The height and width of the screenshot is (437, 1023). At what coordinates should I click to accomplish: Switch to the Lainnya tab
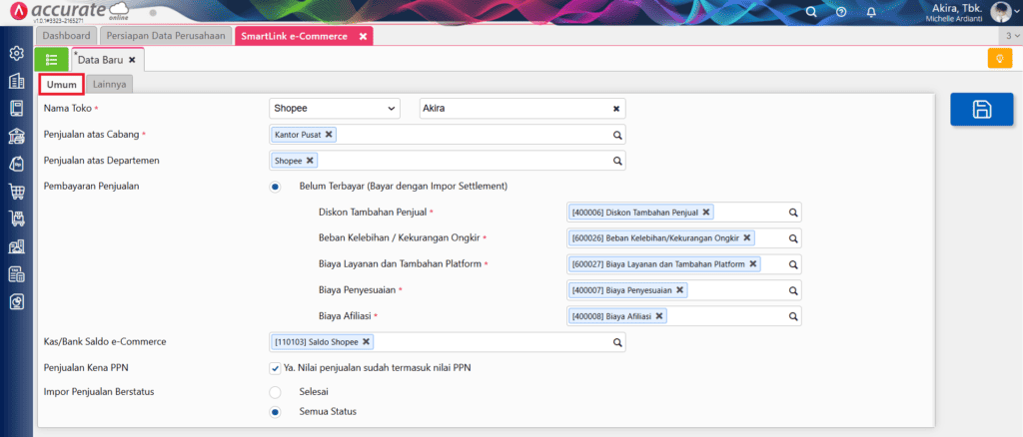click(x=109, y=85)
